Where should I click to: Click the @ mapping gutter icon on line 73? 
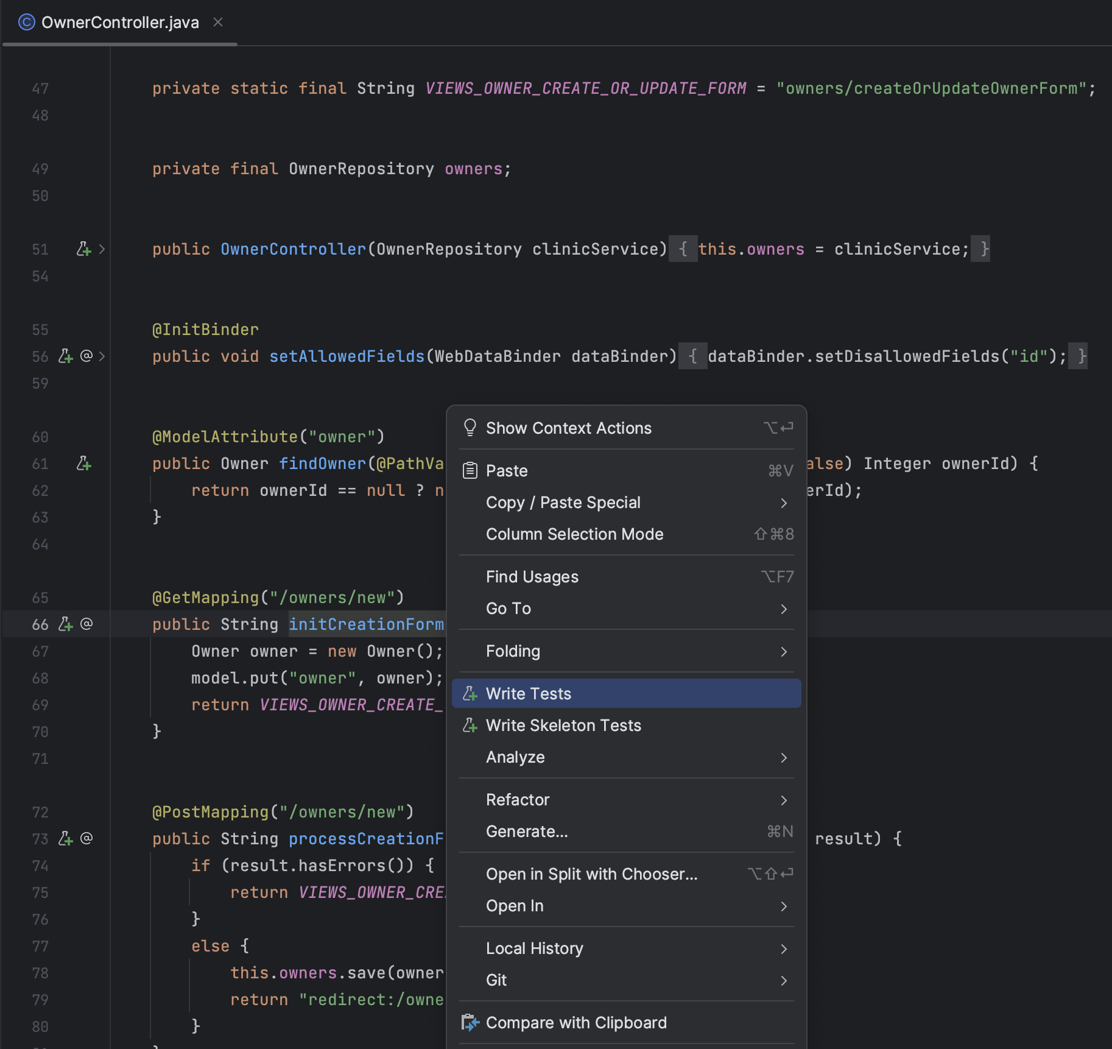click(86, 839)
